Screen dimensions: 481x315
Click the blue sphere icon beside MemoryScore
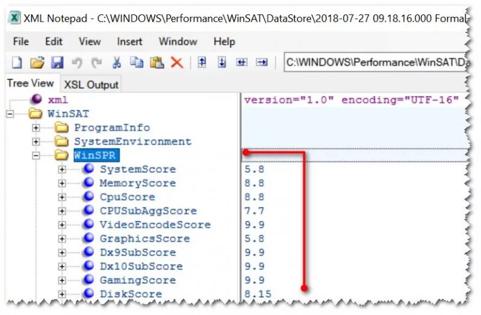[x=88, y=182]
